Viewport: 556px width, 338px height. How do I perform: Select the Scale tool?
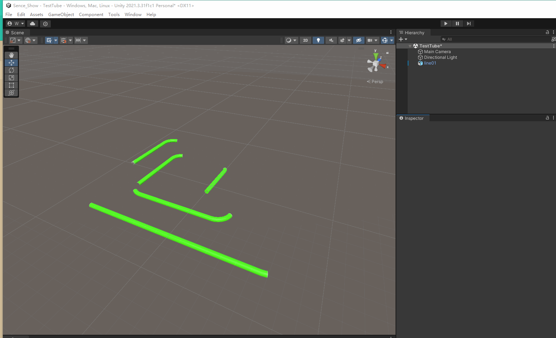(11, 78)
